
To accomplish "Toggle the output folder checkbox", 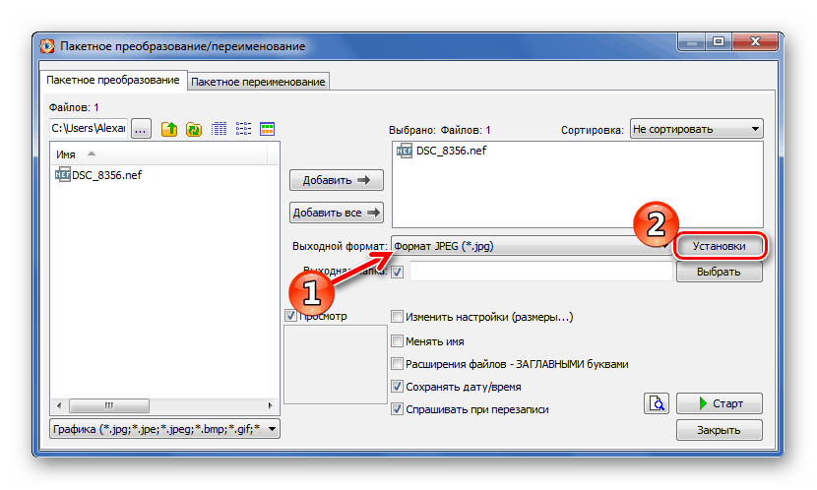I will point(398,272).
